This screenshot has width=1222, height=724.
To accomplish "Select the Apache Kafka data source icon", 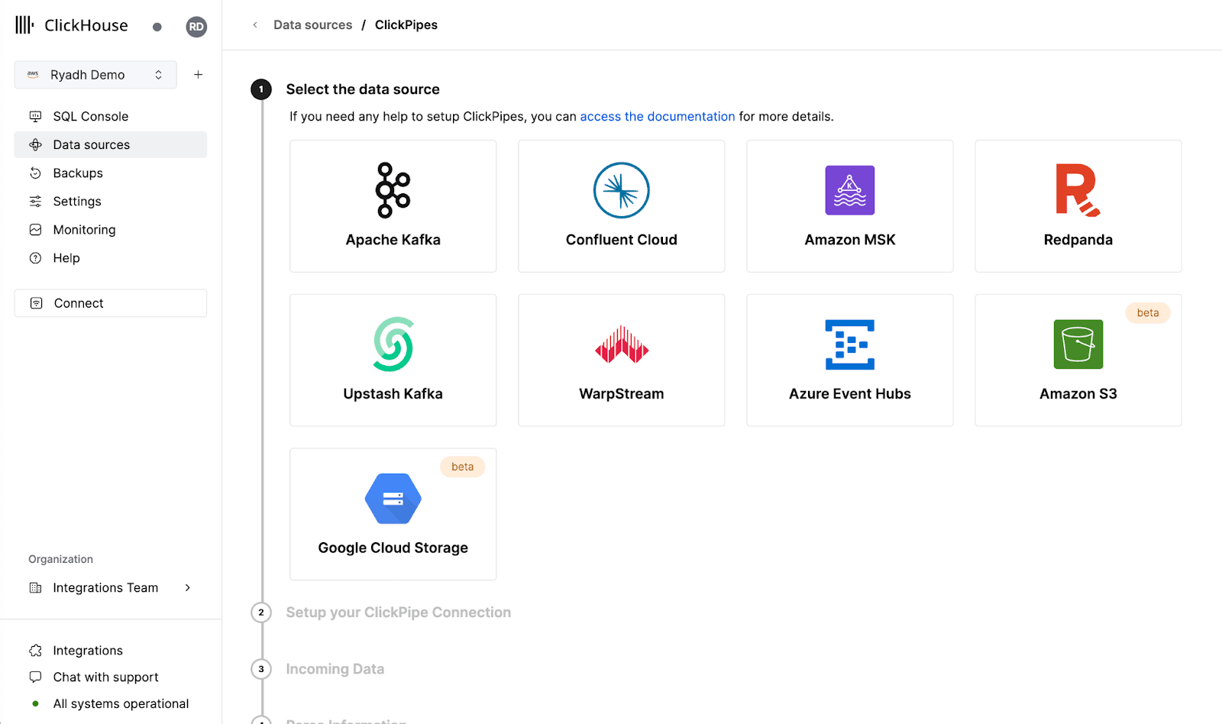I will pos(393,190).
